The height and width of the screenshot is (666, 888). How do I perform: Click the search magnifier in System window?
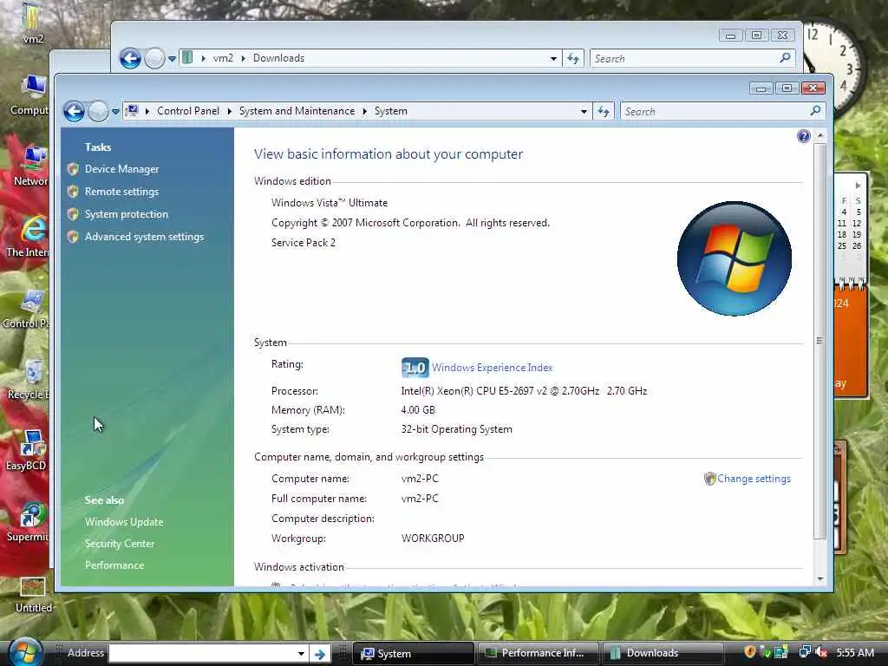click(815, 110)
